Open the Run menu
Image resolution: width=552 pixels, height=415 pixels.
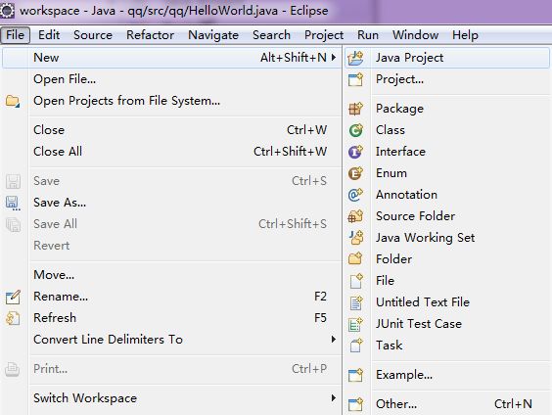pos(368,35)
